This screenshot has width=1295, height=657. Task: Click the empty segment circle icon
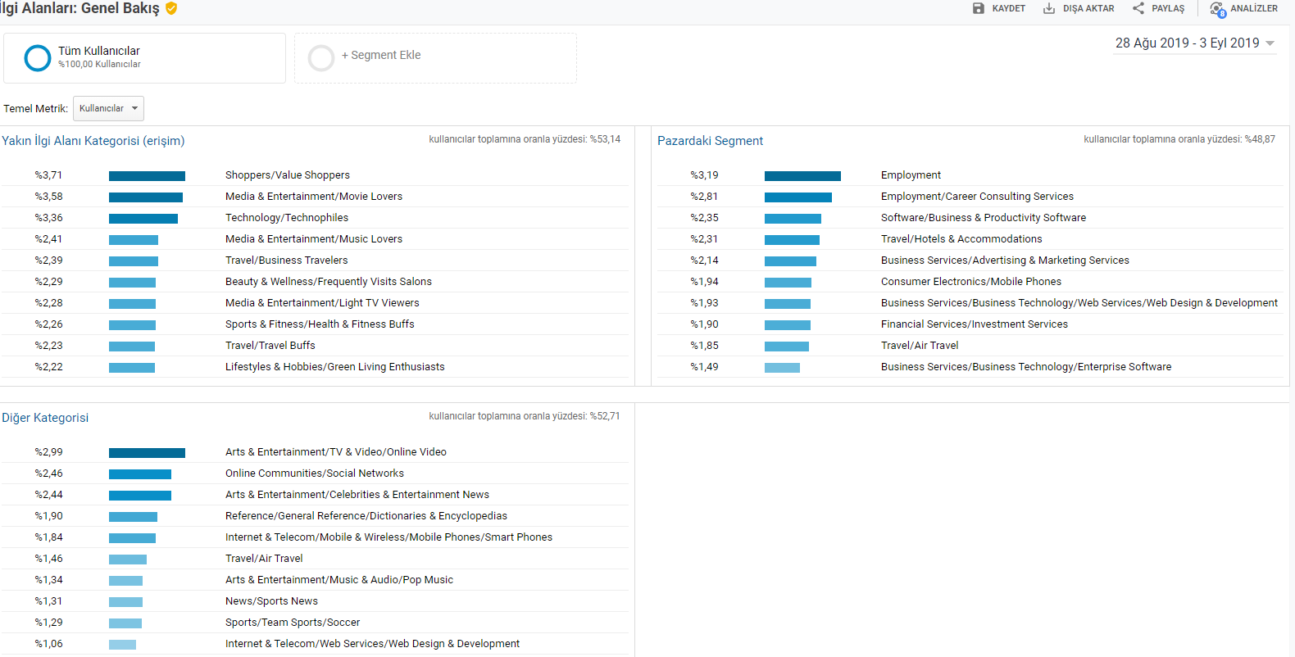pyautogui.click(x=320, y=58)
